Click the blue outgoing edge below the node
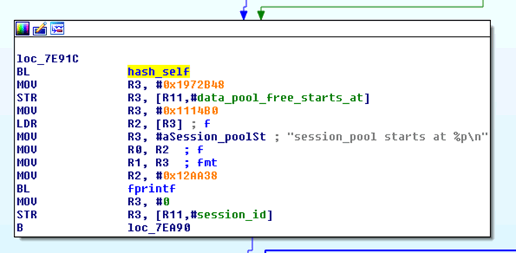516x253 pixels. tap(252, 245)
